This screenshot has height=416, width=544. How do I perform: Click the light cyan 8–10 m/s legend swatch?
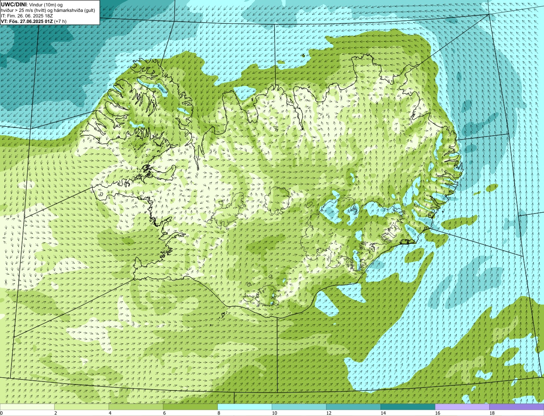click(x=245, y=407)
